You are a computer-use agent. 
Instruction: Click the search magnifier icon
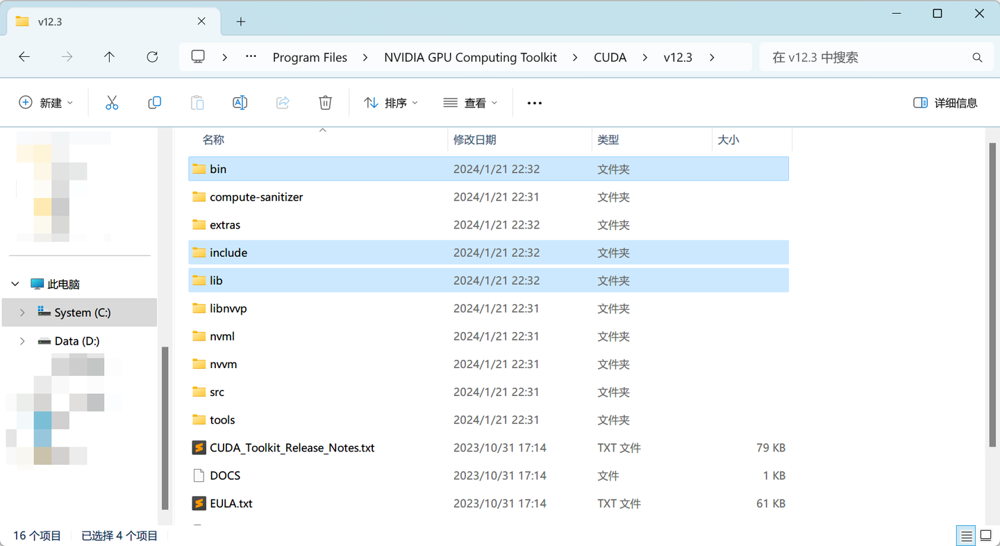coord(977,58)
